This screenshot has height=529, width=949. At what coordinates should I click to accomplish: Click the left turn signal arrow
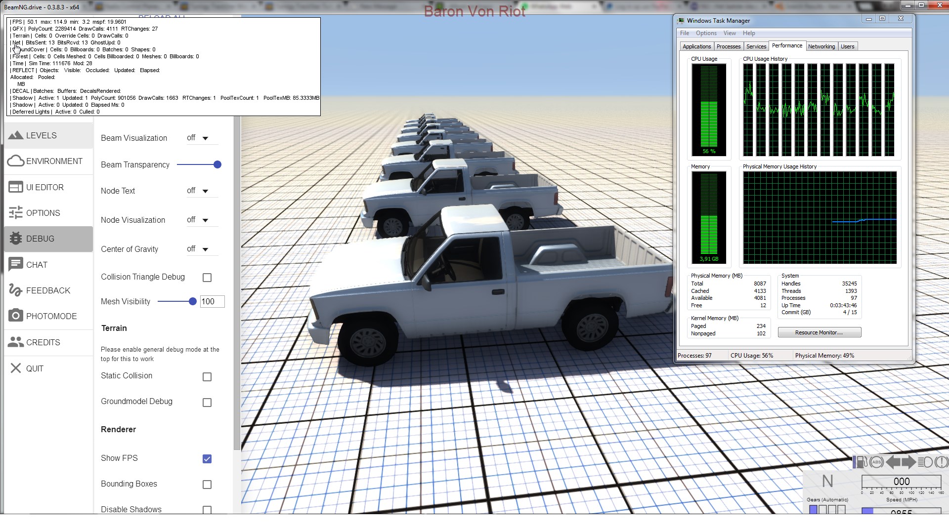click(893, 462)
